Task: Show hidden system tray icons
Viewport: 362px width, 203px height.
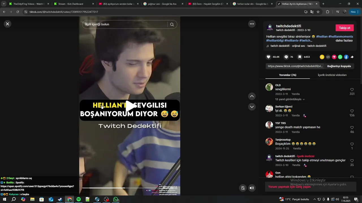Action: coord(314,199)
